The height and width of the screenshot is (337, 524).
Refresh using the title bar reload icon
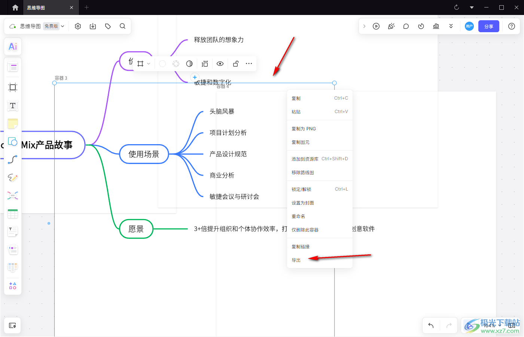click(x=457, y=7)
